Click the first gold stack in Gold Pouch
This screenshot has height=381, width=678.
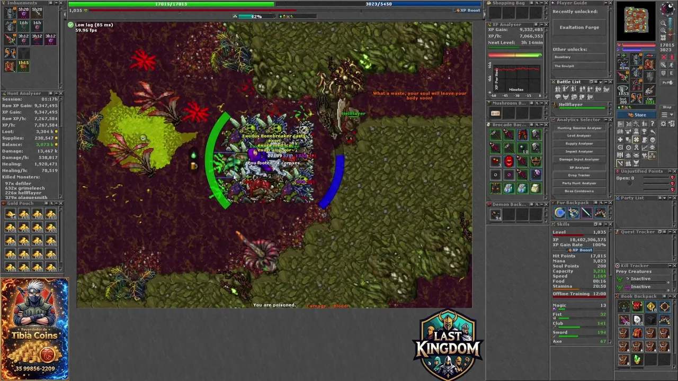10,214
